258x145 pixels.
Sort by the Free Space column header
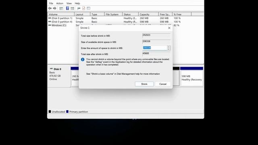165,14
